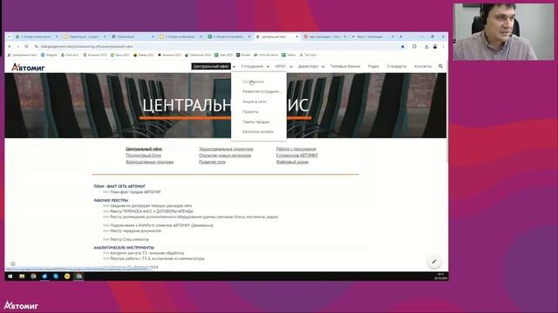
Task: Expand the МРКА dropdown arrow
Action: click(290, 66)
